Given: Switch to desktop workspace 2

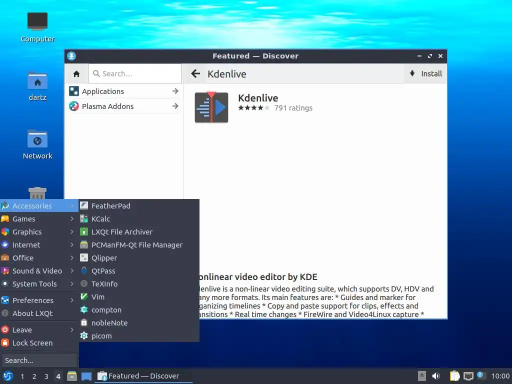Looking at the screenshot, I should click(34, 376).
